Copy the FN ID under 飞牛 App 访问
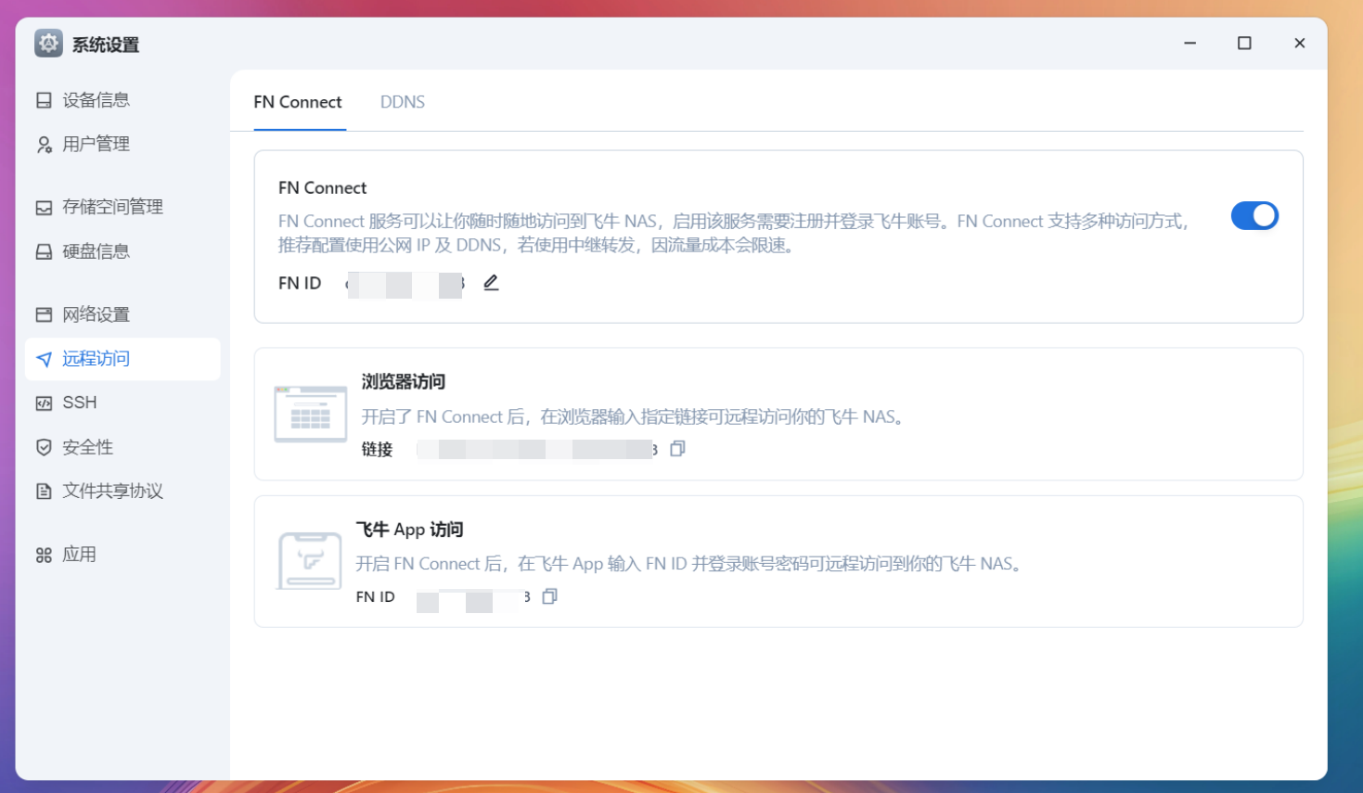The width and height of the screenshot is (1363, 793). [550, 596]
